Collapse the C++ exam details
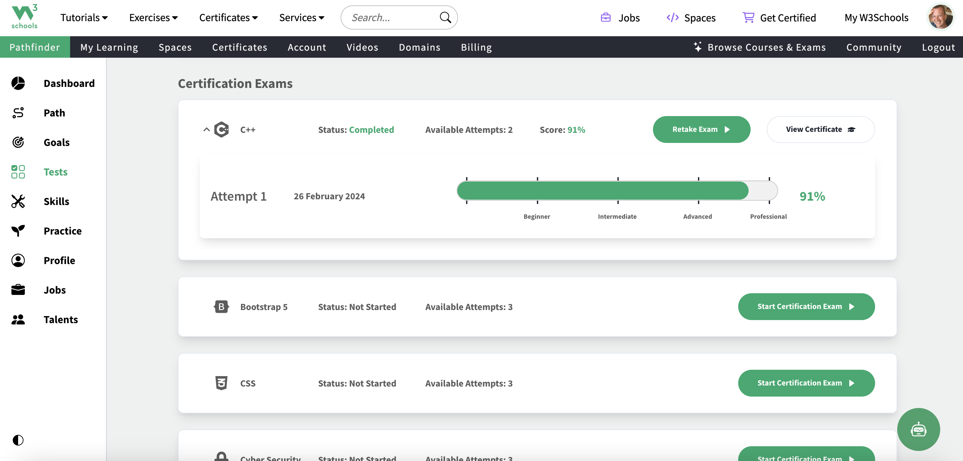Image resolution: width=963 pixels, height=461 pixels. 206,130
